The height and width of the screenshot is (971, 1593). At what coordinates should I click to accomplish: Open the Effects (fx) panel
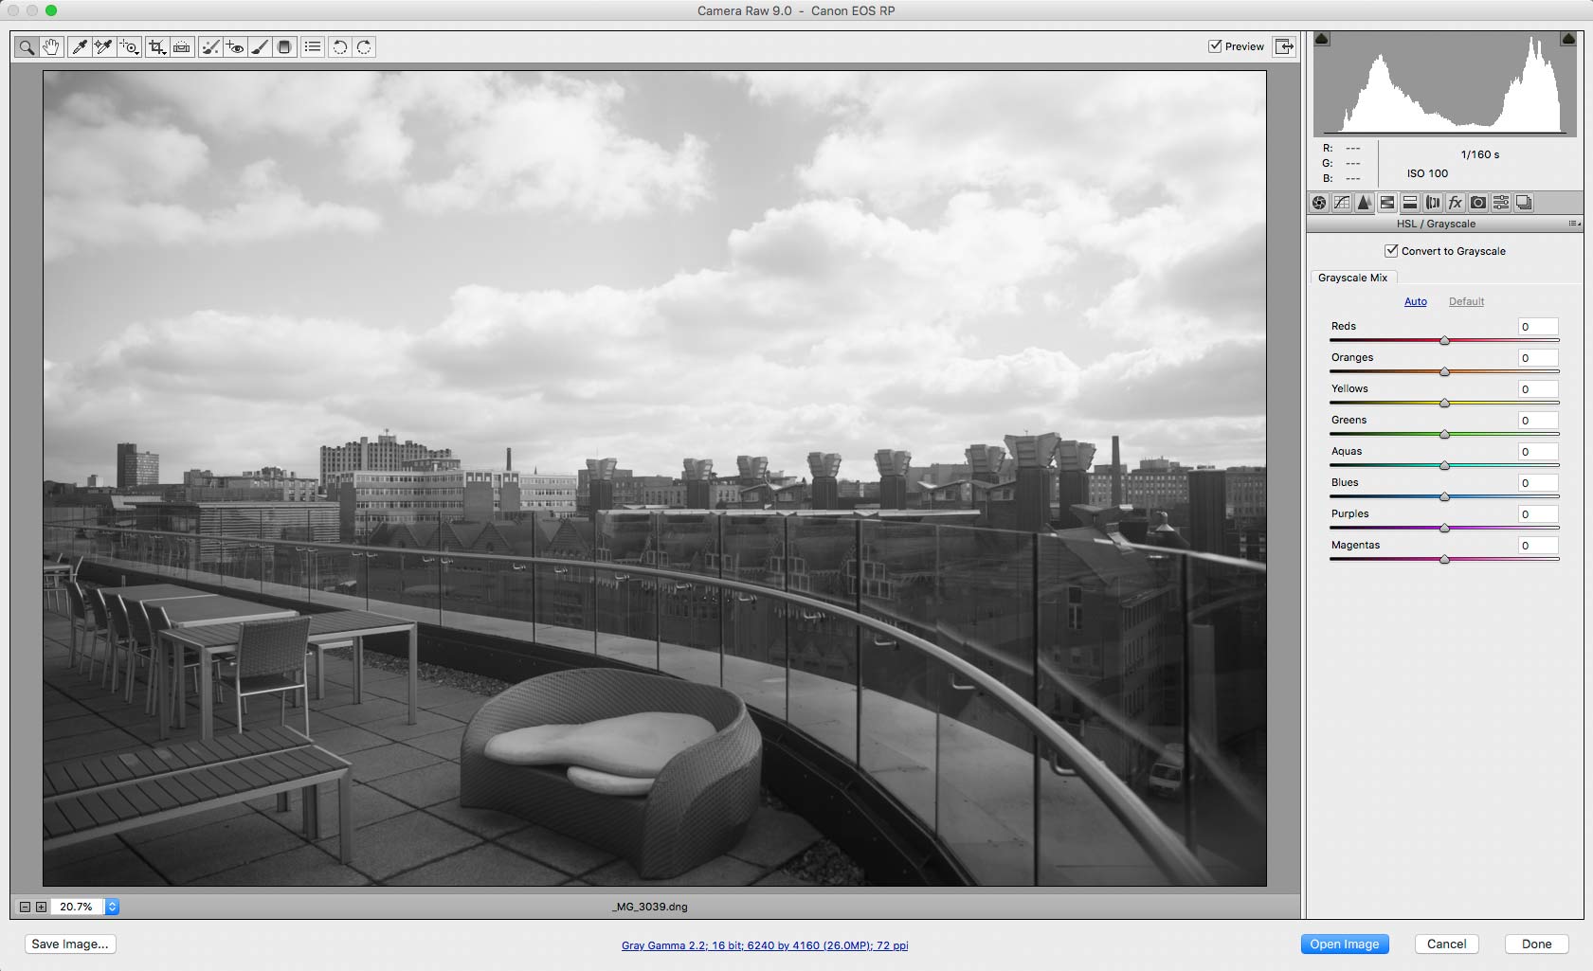tap(1456, 203)
